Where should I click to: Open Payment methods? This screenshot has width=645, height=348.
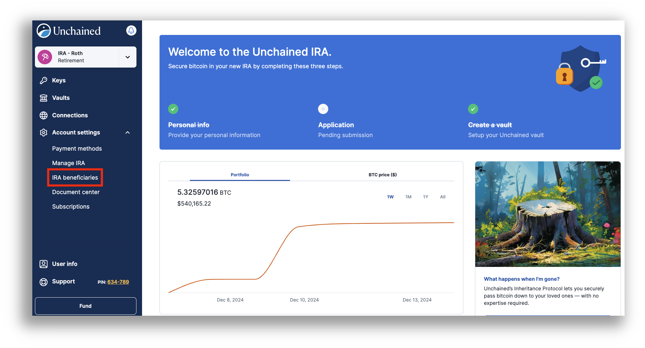click(77, 149)
